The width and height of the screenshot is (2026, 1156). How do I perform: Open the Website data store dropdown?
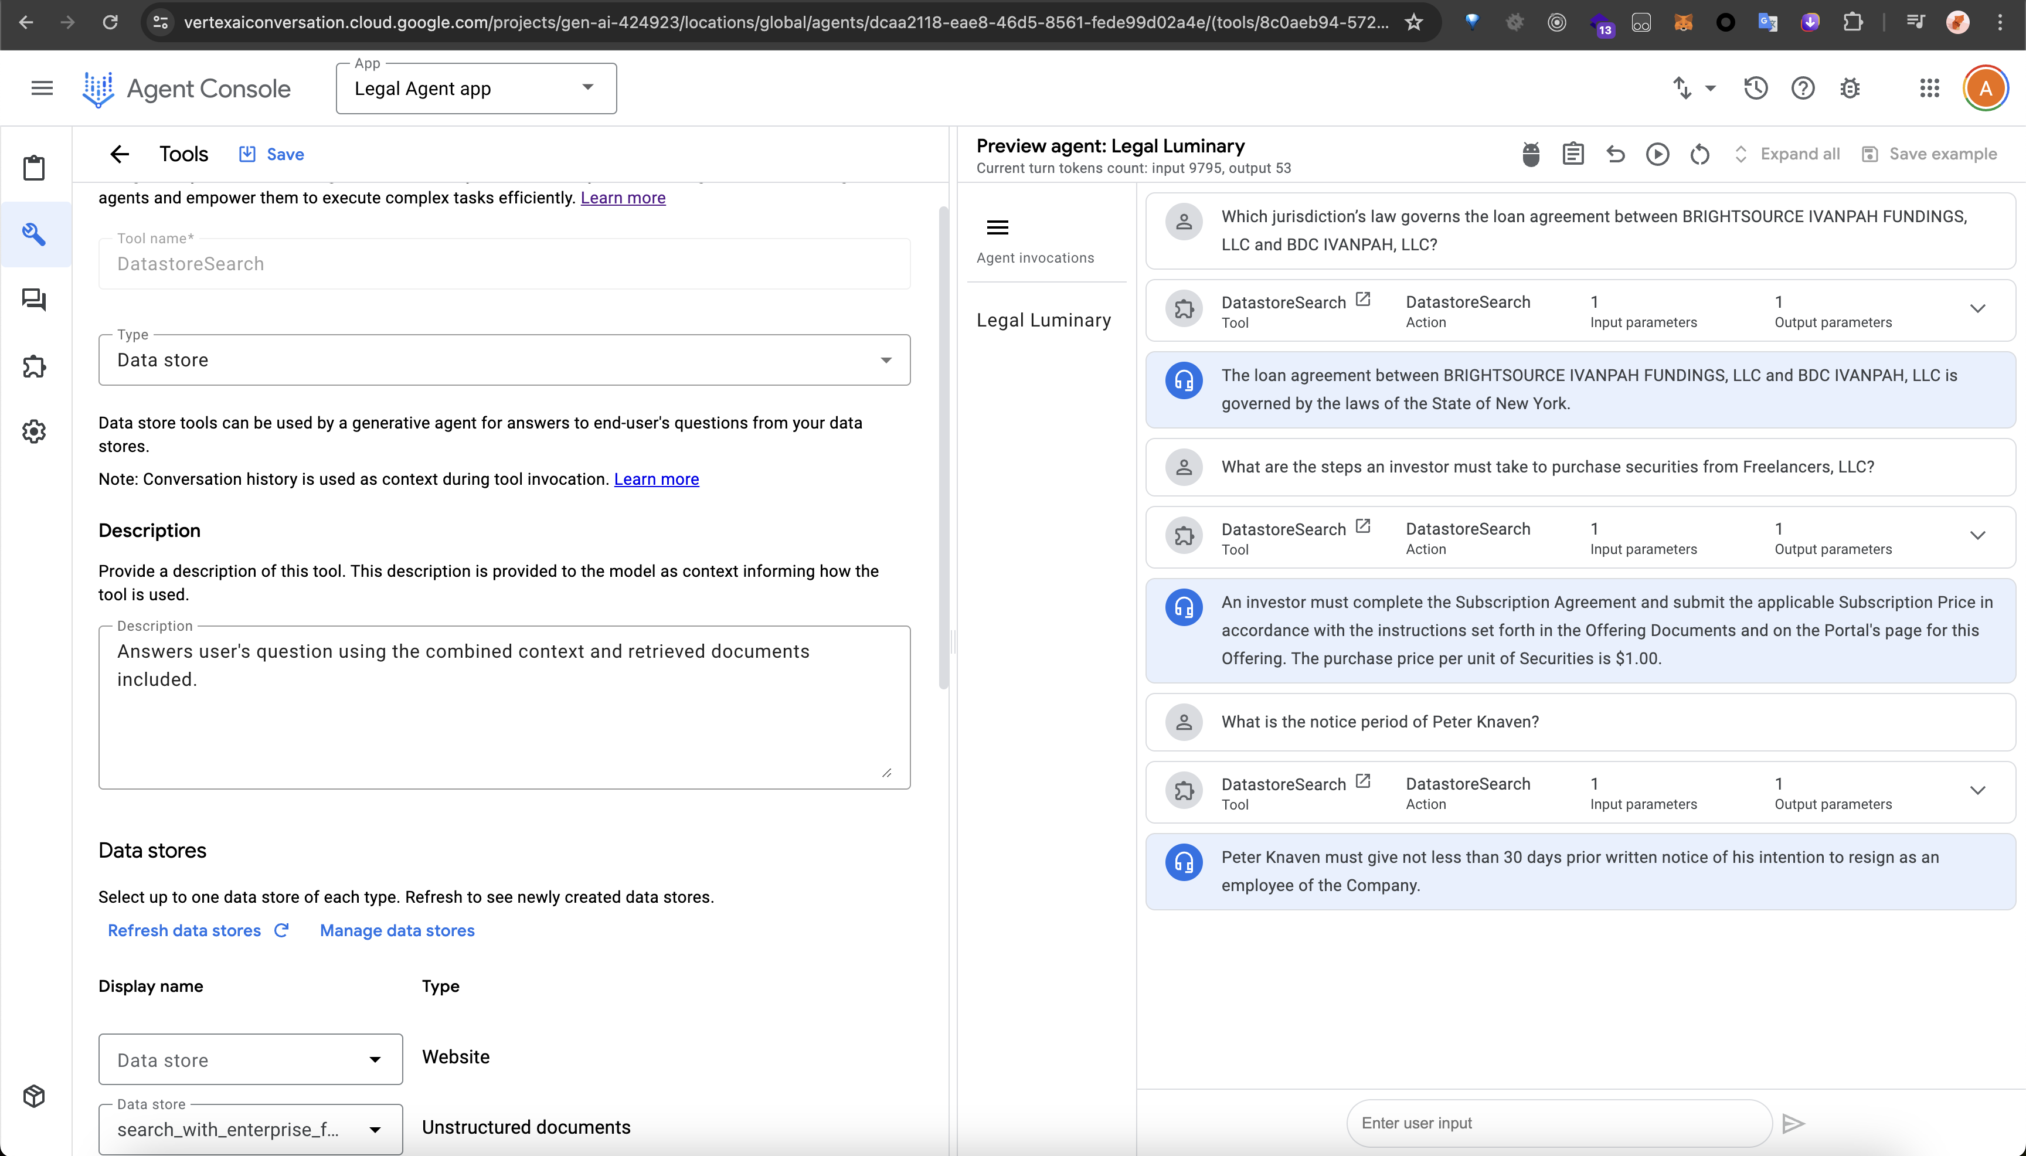coord(250,1059)
